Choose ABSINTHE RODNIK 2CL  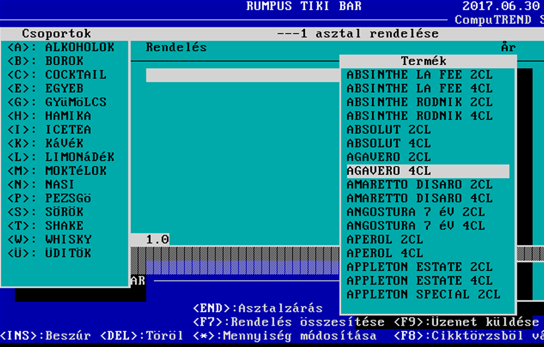click(420, 102)
